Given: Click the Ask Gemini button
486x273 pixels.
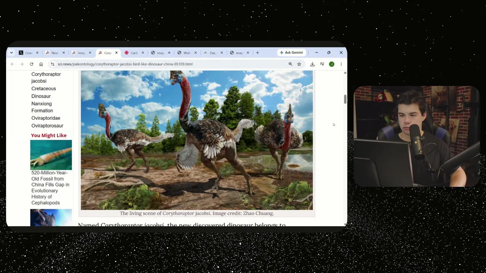Looking at the screenshot, I should point(291,53).
